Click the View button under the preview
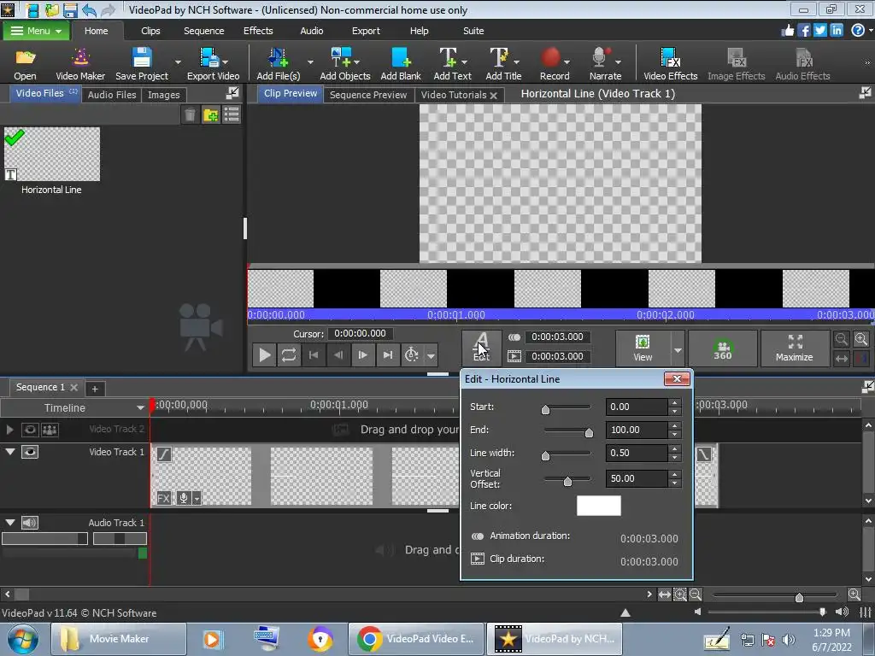875x656 pixels. (643, 348)
